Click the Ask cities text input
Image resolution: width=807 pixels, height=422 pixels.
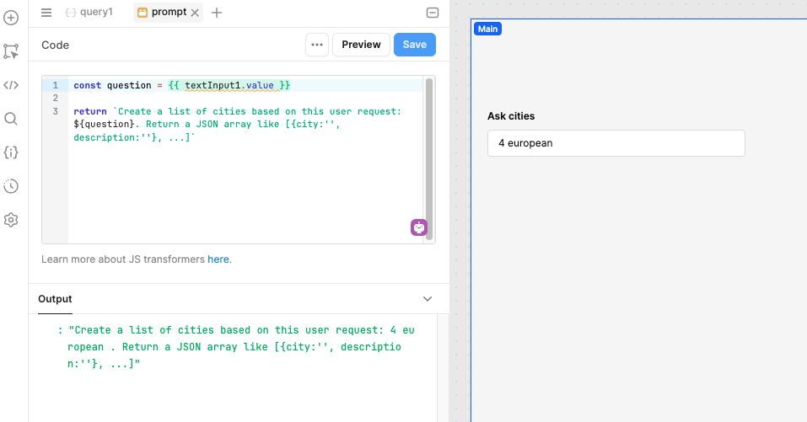click(616, 143)
